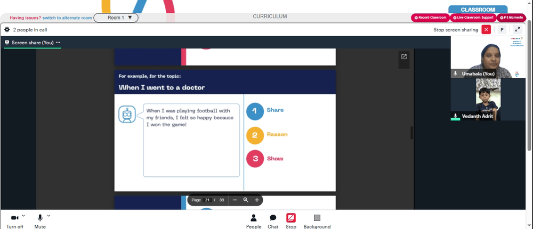Click the PDF viewer scrollbar thumb

pyautogui.click(x=411, y=133)
